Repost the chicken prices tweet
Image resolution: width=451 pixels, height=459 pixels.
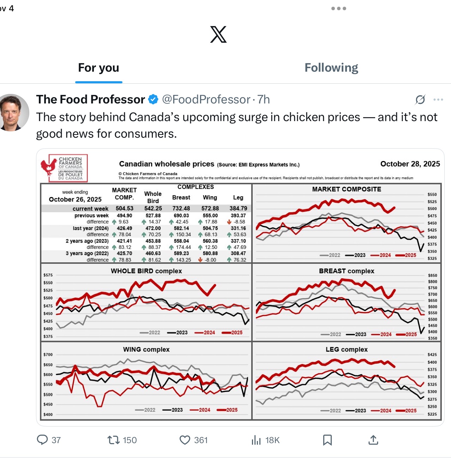point(114,440)
